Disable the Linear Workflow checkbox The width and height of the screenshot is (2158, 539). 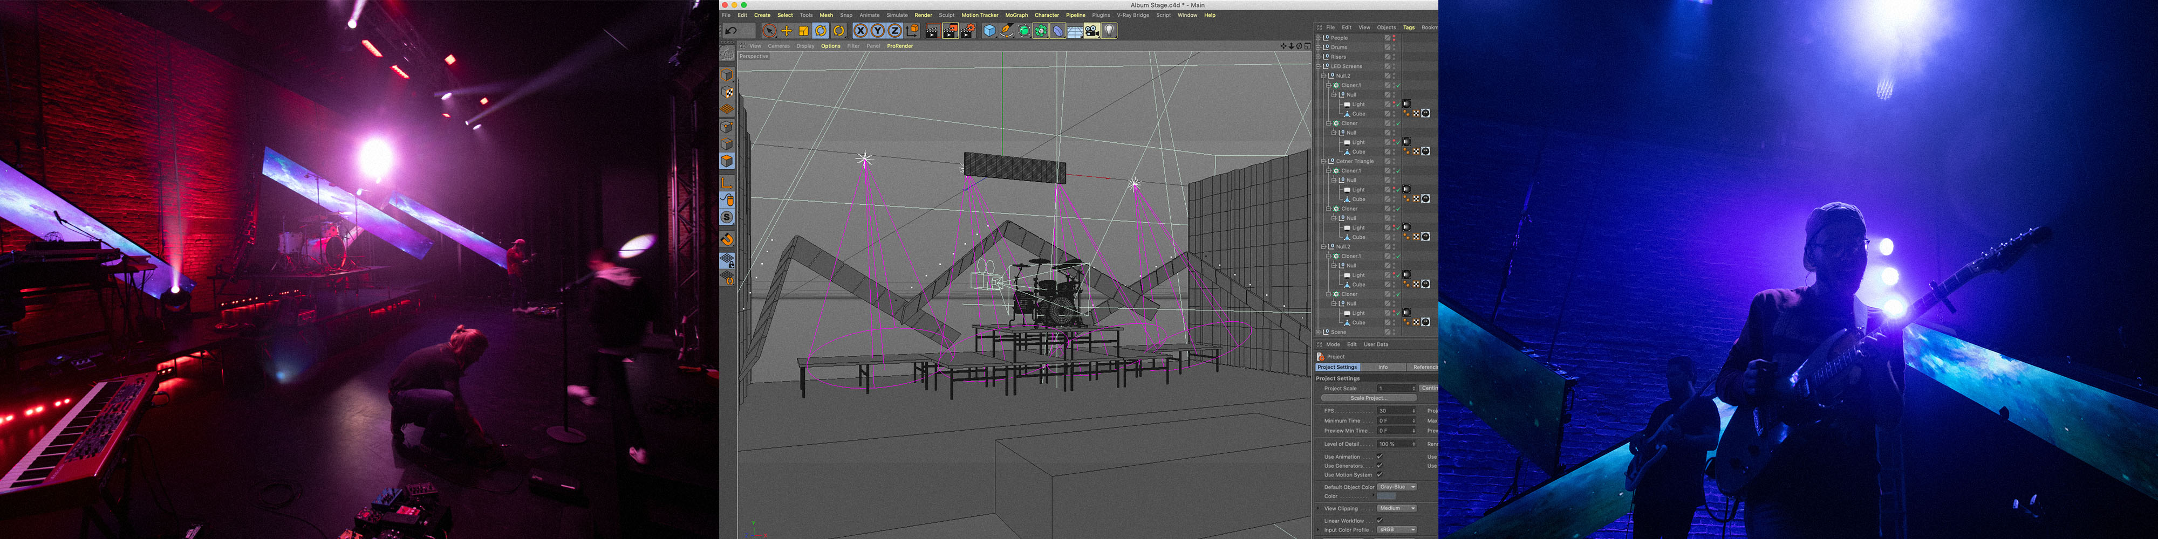(1380, 520)
